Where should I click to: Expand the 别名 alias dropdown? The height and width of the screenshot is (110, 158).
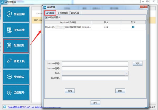(x=127, y=73)
